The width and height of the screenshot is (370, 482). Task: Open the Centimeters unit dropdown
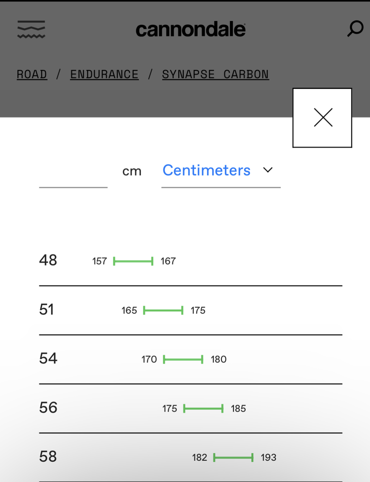pos(207,170)
